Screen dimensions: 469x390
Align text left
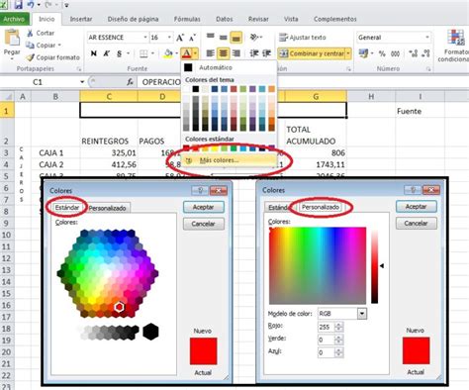tap(210, 53)
